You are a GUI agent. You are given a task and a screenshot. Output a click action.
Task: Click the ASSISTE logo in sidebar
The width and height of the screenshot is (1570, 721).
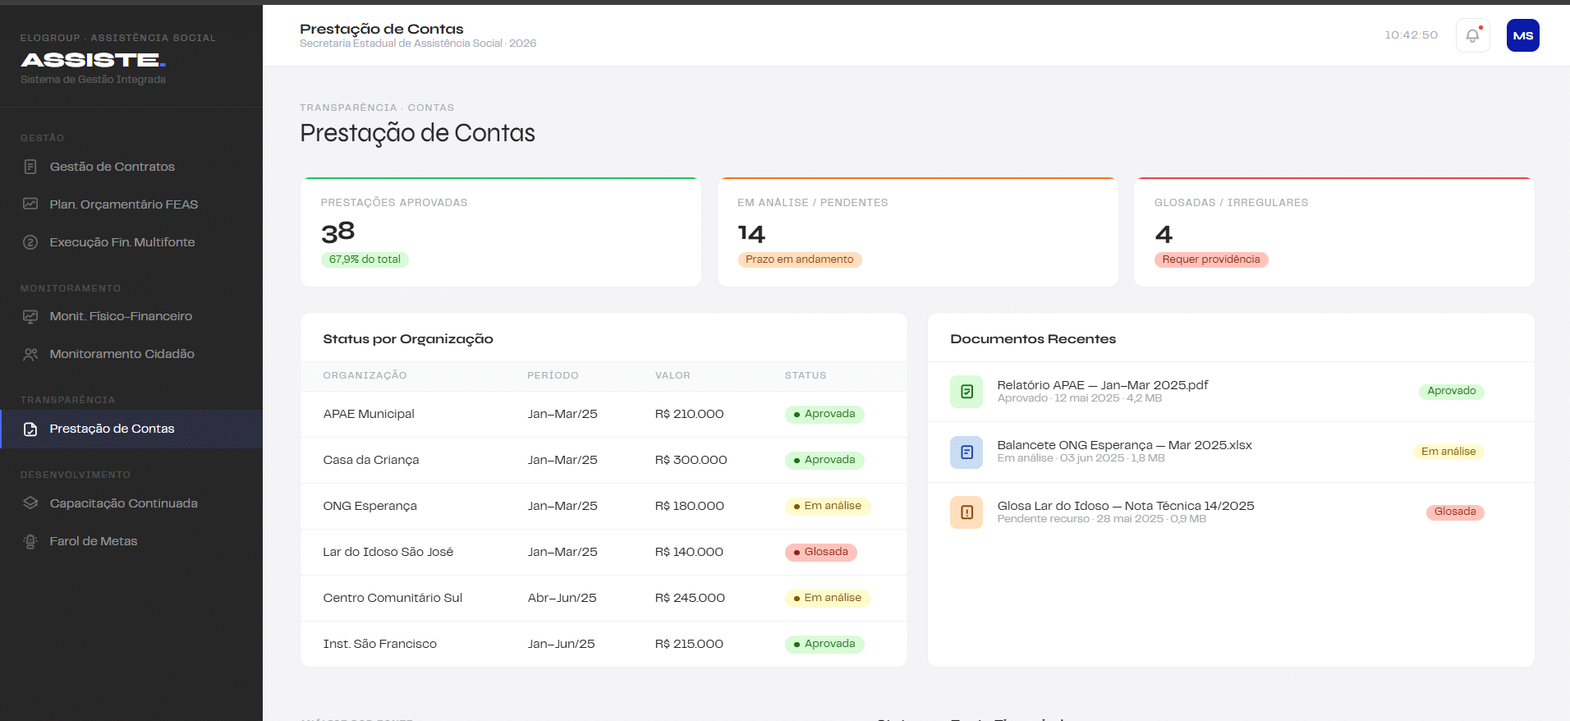point(94,60)
